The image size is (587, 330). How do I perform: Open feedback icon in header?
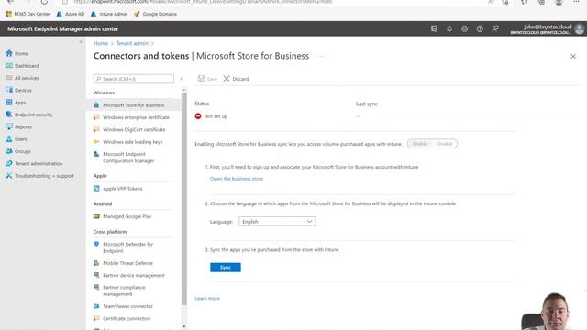pyautogui.click(x=495, y=28)
